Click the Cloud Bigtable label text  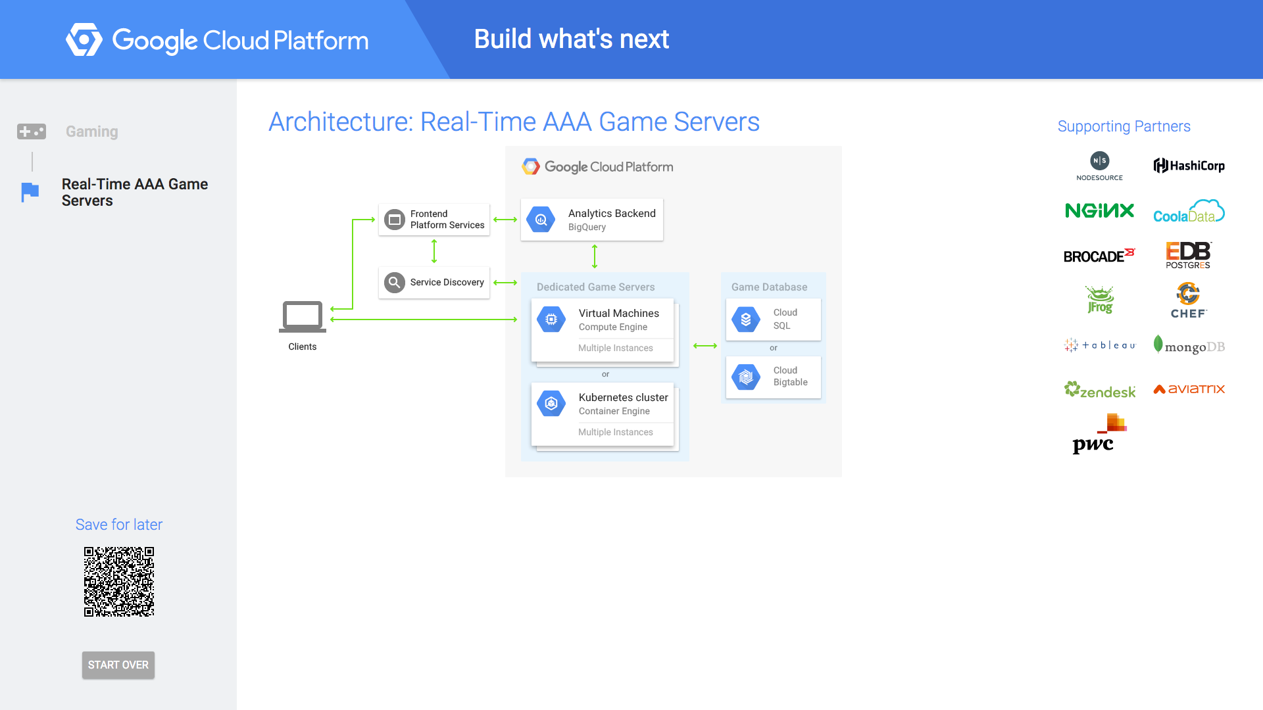(x=791, y=376)
